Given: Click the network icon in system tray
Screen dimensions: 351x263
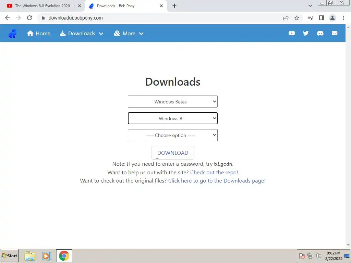Looking at the screenshot, I should pos(310,255).
